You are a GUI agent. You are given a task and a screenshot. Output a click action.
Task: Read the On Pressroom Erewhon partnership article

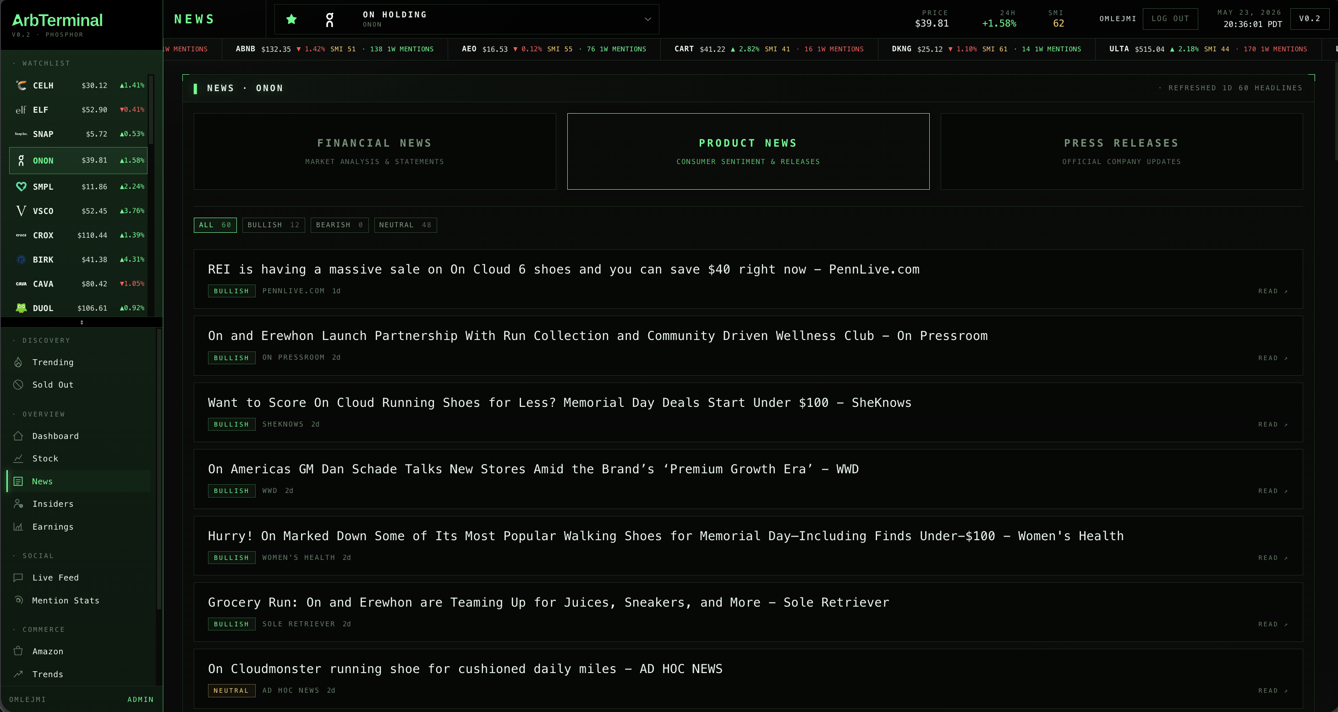click(x=1272, y=358)
